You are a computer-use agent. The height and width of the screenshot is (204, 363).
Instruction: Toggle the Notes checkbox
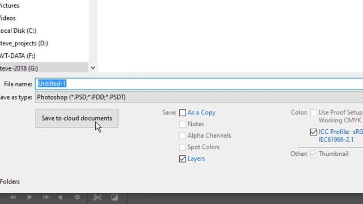(x=183, y=124)
